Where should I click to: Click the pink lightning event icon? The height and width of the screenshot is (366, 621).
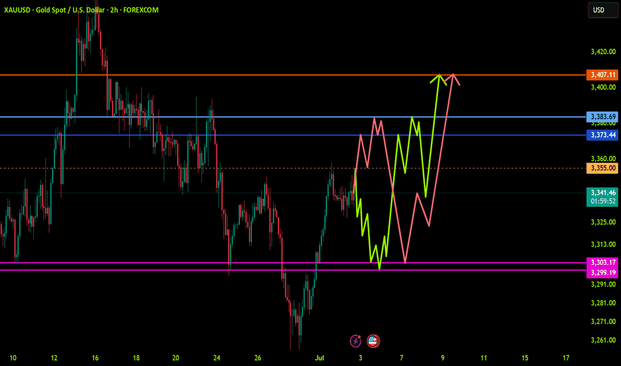pos(356,341)
